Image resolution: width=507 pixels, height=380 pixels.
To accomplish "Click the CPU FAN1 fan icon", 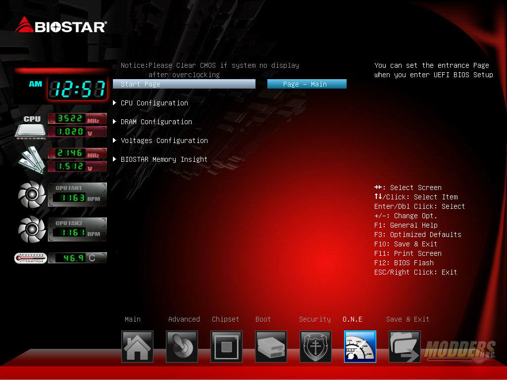I will (32, 194).
